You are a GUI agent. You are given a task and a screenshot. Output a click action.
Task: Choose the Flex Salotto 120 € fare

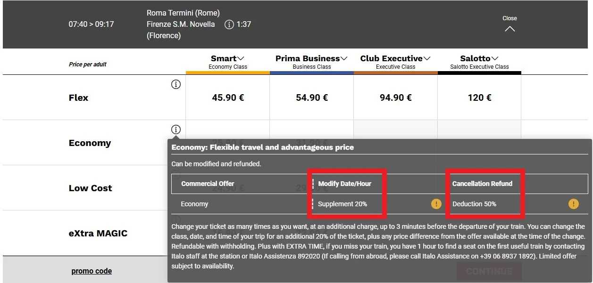[x=479, y=97]
